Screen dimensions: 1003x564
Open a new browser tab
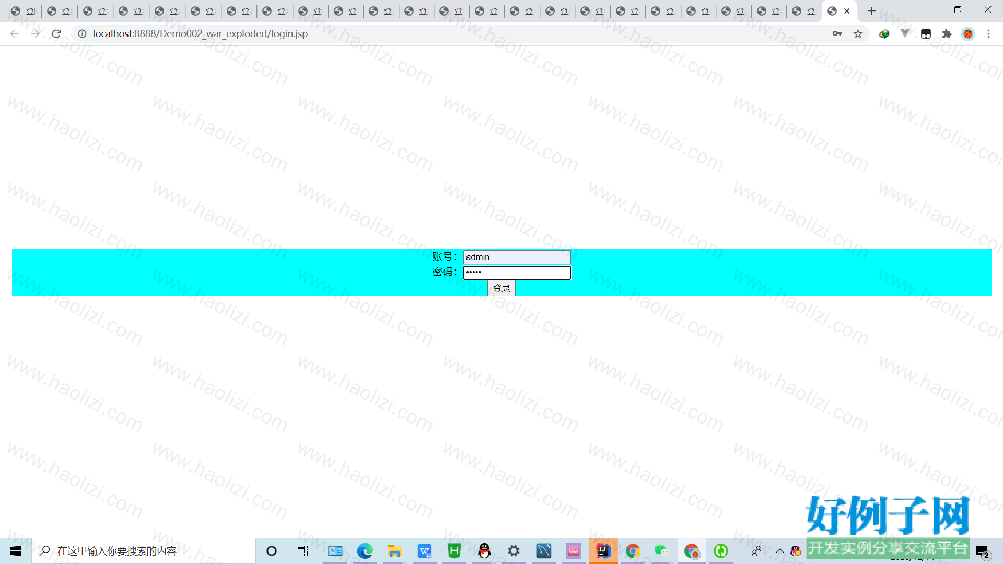tap(871, 11)
